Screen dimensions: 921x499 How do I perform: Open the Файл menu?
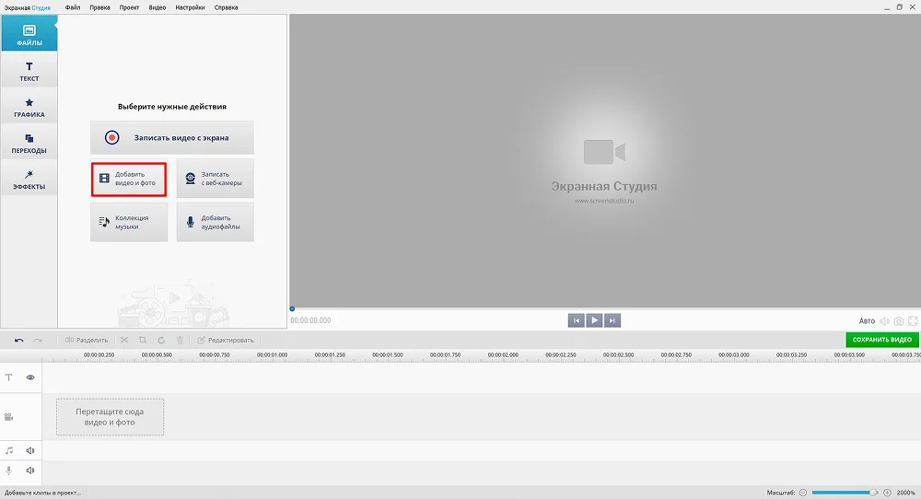pyautogui.click(x=73, y=7)
